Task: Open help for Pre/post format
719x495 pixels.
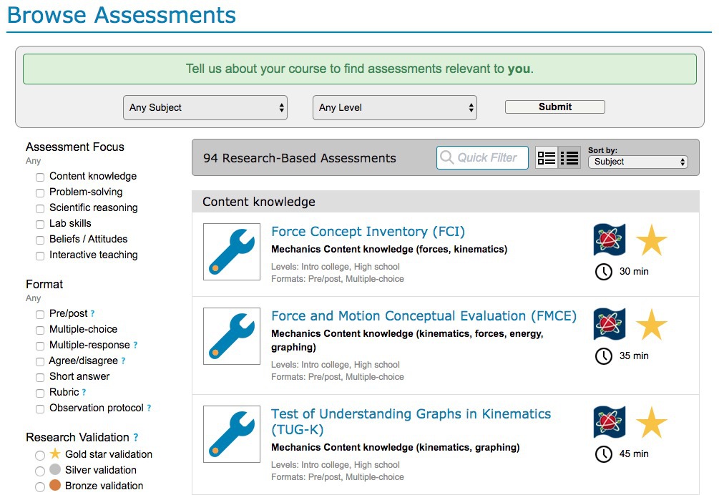Action: point(92,313)
